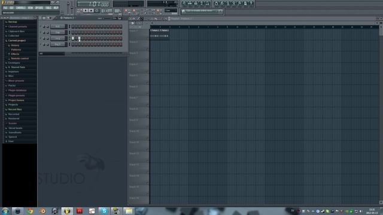This screenshot has width=383, height=215.
Task: Open the TOOLS menu
Action: coord(48,8)
